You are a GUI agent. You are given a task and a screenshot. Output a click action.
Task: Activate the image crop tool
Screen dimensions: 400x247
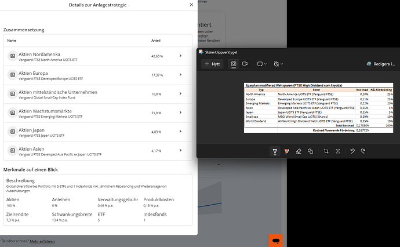[326, 151]
